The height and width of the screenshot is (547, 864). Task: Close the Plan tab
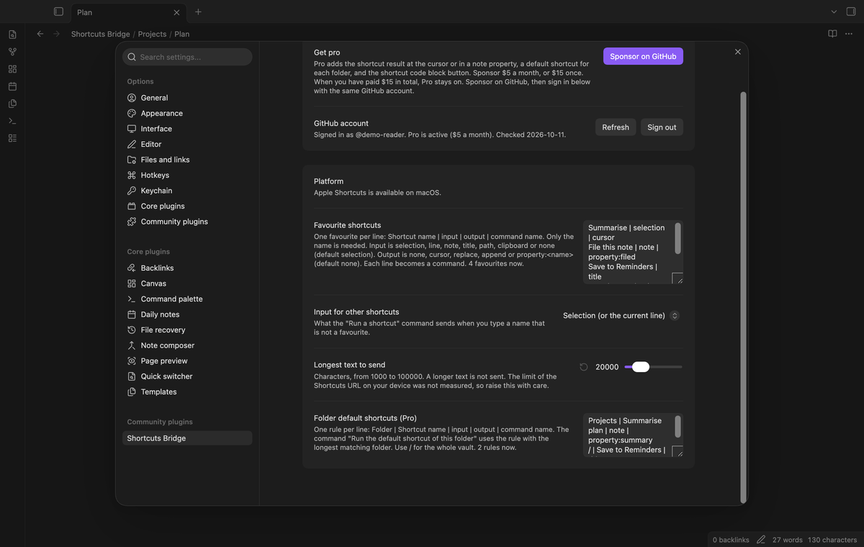pyautogui.click(x=176, y=12)
